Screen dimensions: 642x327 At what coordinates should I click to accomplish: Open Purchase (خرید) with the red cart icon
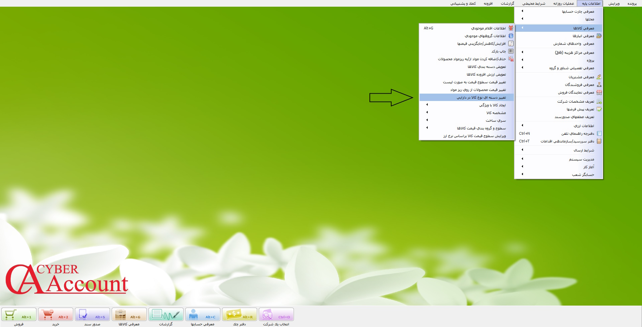(56, 315)
